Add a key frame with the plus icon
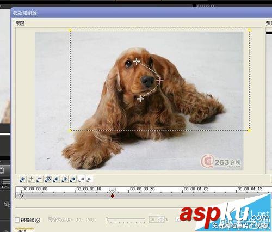This screenshot has height=232, width=272. [x=31, y=179]
